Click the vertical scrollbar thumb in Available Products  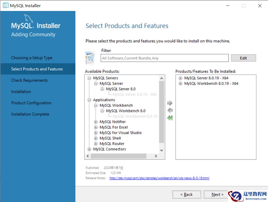[161, 112]
